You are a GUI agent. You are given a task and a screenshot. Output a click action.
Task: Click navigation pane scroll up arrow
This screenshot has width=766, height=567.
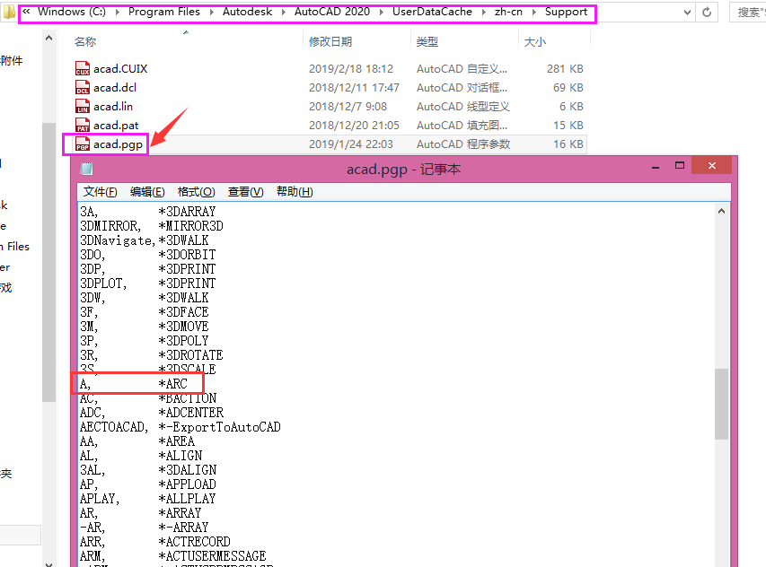pyautogui.click(x=48, y=38)
